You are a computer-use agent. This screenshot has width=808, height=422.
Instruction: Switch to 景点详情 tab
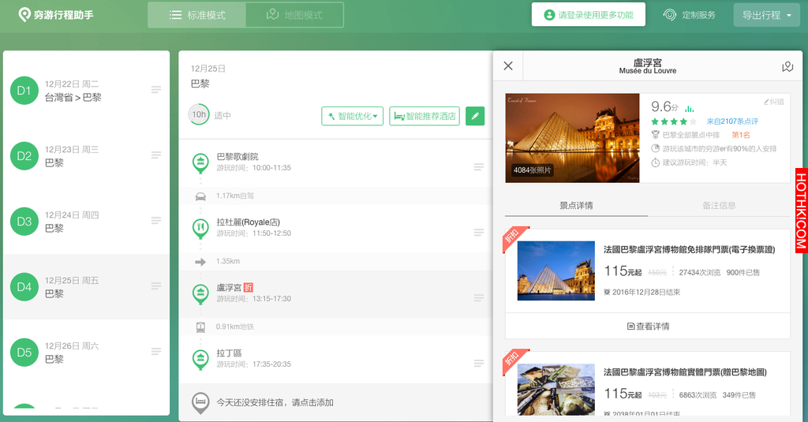(x=576, y=206)
